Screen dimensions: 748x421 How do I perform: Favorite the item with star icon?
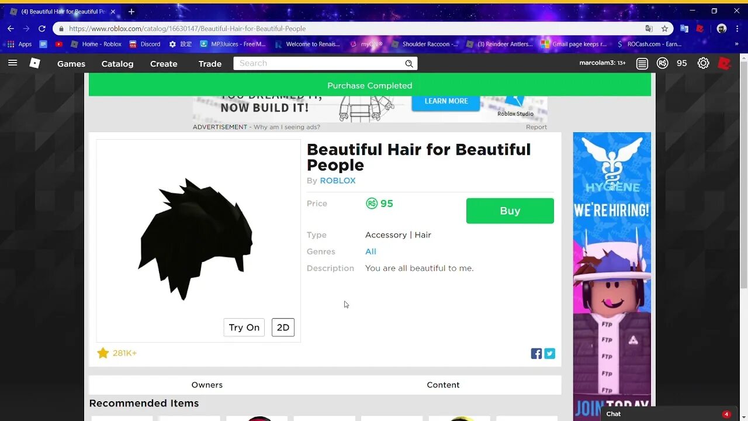click(103, 353)
